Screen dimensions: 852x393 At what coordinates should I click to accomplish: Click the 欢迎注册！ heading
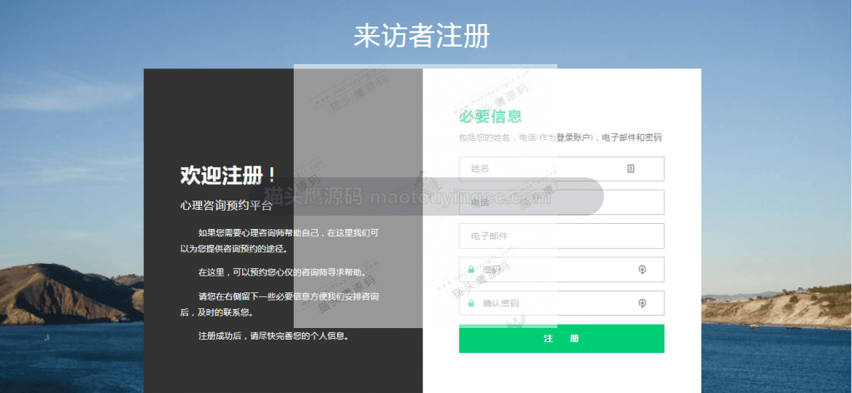(228, 176)
